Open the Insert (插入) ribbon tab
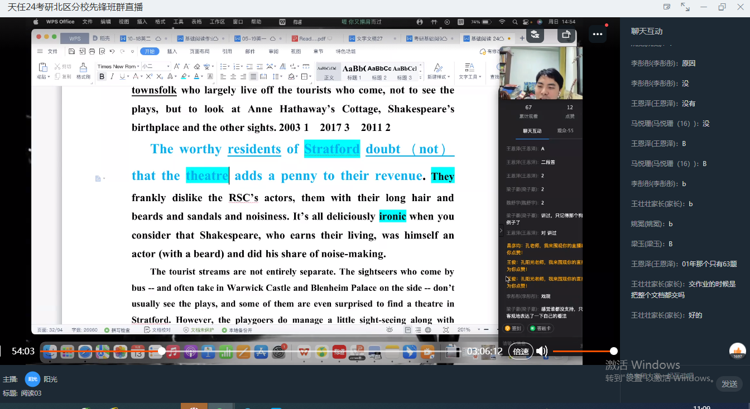The width and height of the screenshot is (750, 409). tap(172, 51)
